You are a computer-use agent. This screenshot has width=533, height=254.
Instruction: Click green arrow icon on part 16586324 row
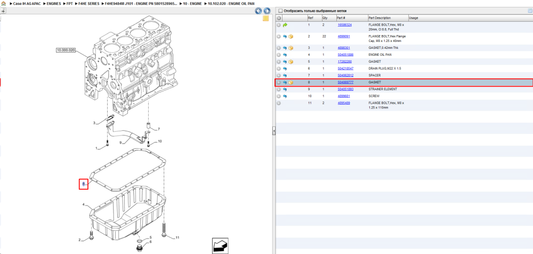(285, 25)
